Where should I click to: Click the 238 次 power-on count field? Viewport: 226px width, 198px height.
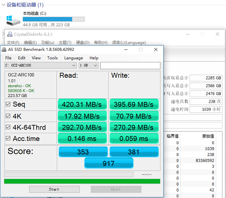click(x=206, y=102)
